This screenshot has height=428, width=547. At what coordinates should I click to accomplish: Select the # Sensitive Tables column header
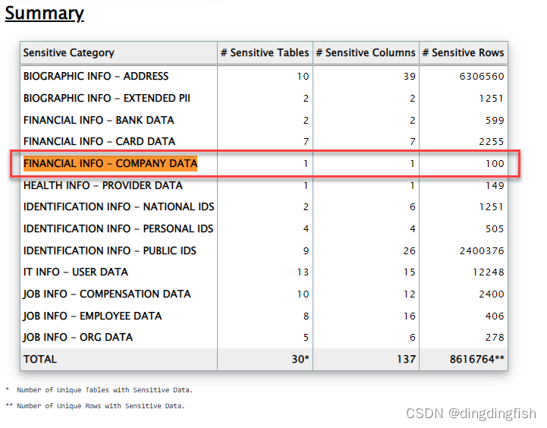[265, 52]
